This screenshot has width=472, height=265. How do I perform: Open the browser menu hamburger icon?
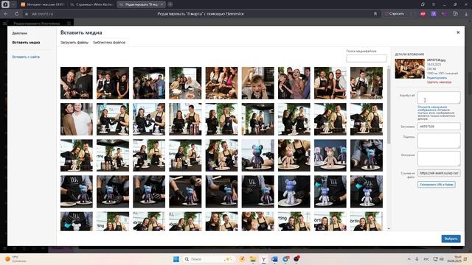[x=434, y=4]
